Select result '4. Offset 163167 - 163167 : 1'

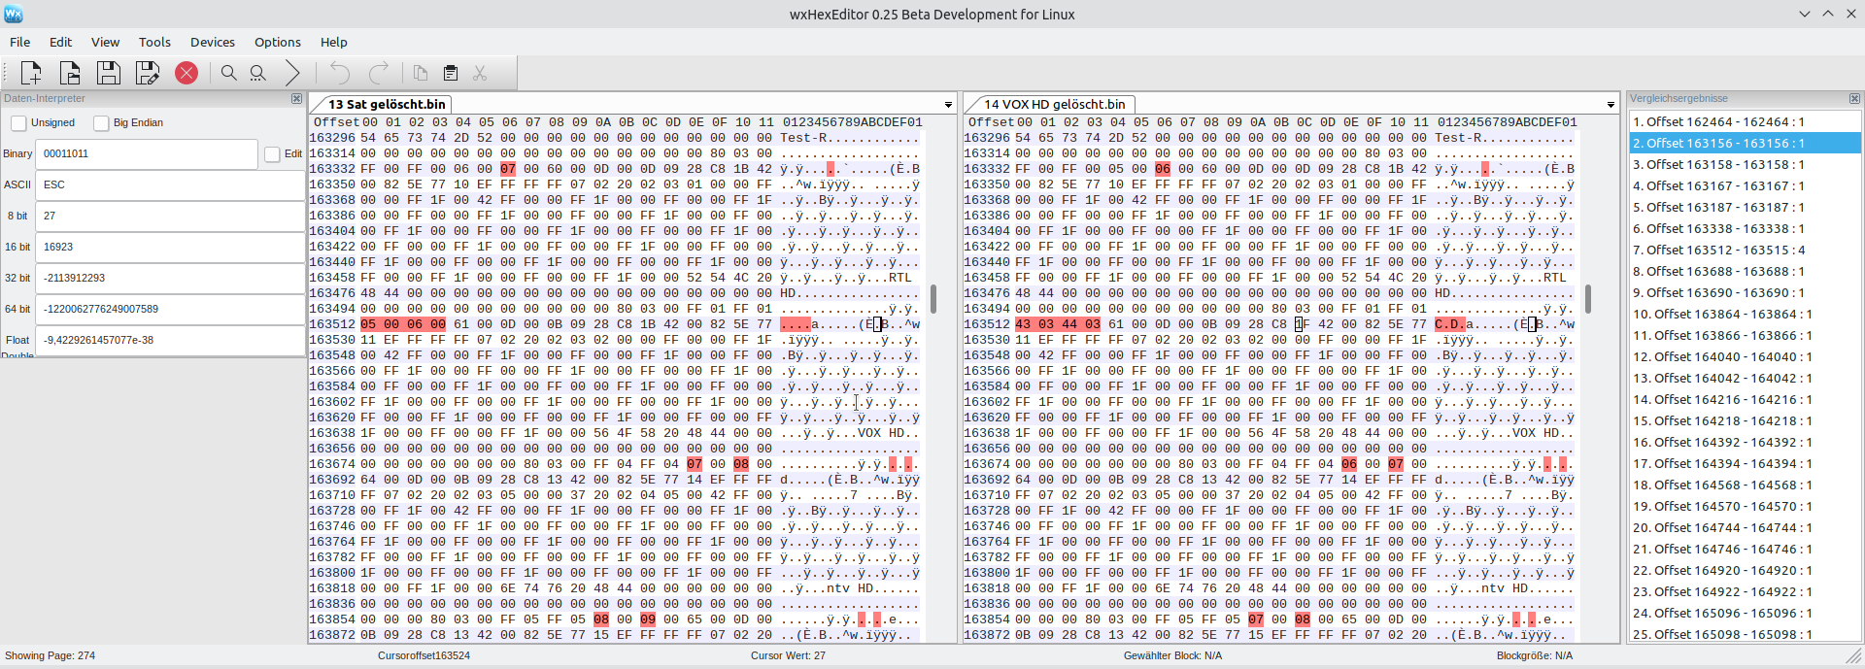[1745, 185]
